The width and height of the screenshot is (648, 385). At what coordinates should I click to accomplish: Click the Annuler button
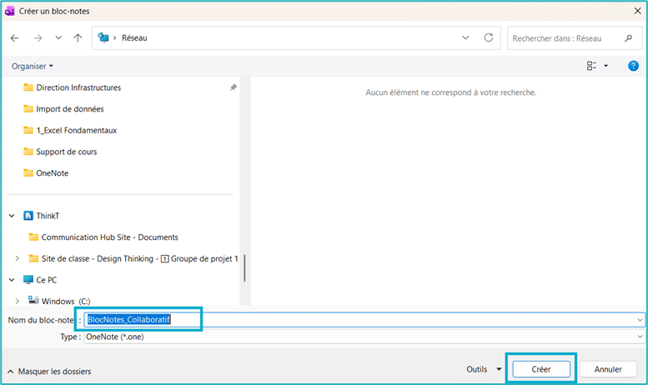pos(608,369)
